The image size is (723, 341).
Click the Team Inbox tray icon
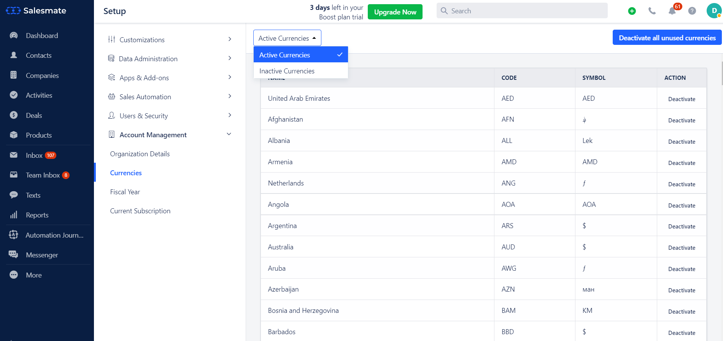pos(14,175)
